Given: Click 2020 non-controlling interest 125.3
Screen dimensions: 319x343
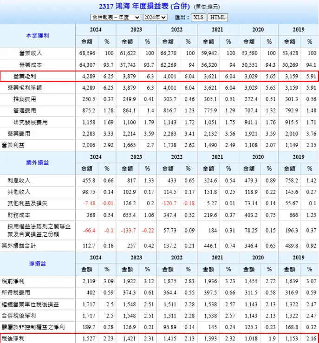Looking at the screenshot, I should click(x=251, y=327).
